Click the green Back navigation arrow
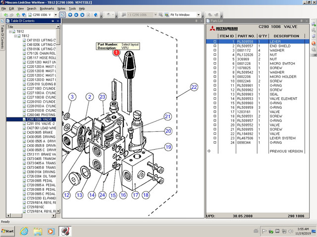The height and width of the screenshot is (237, 317). 5,15
